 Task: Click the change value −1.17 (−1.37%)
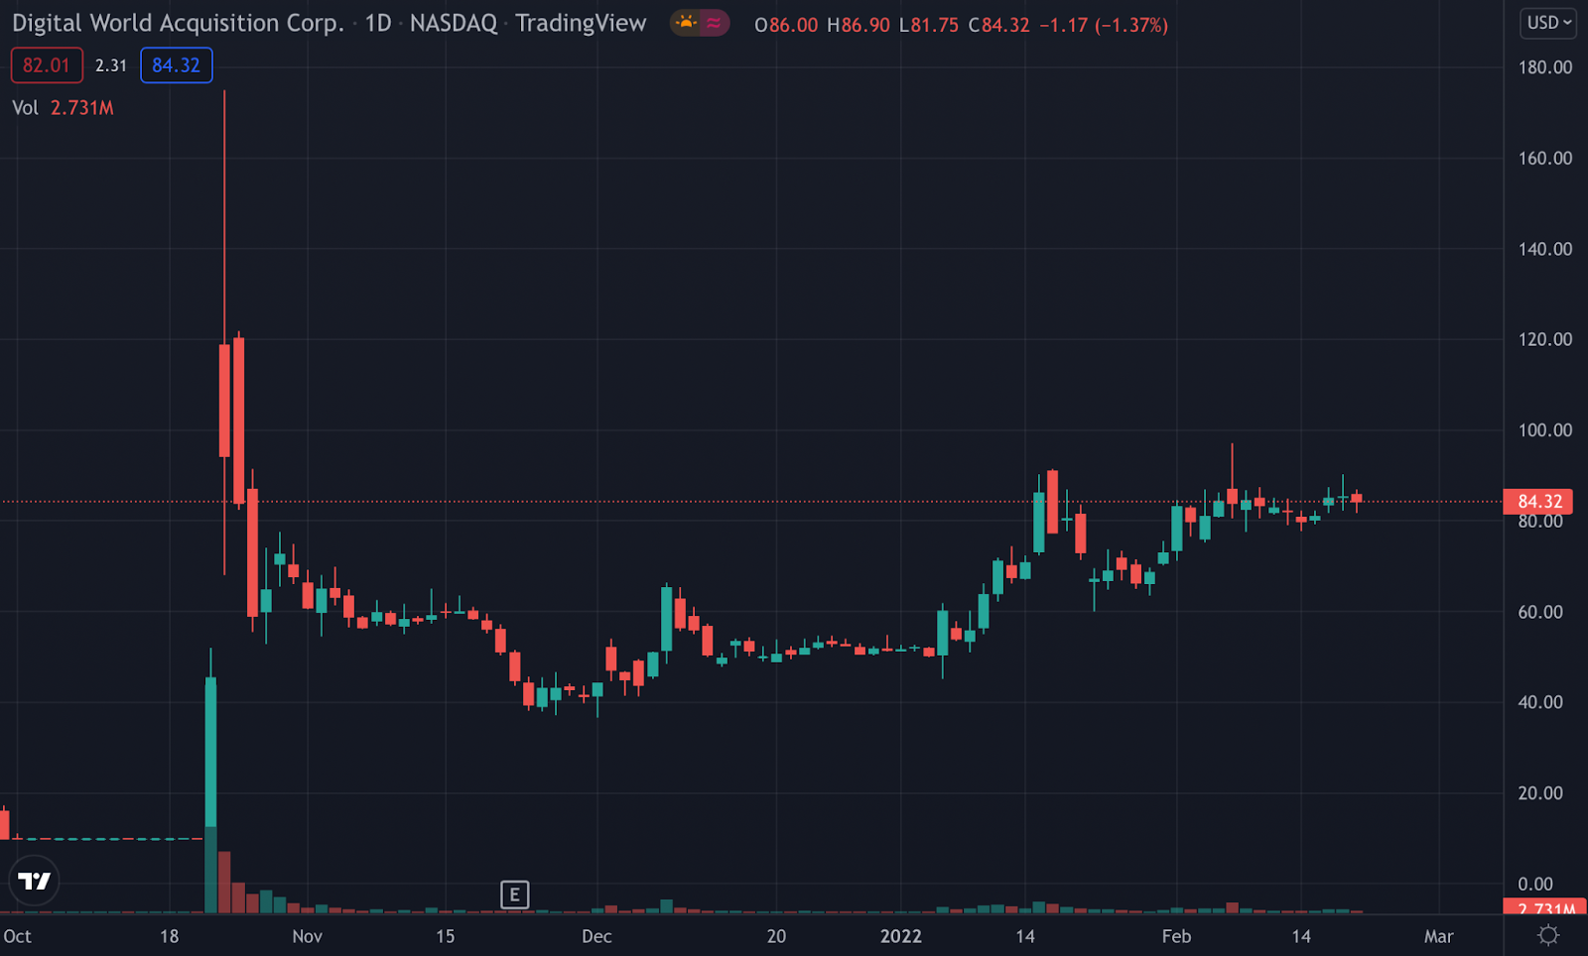pyautogui.click(x=1104, y=25)
